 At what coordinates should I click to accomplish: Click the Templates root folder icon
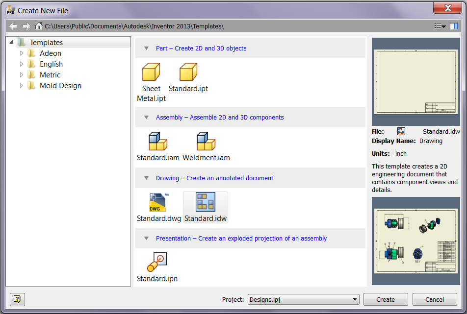coord(22,42)
